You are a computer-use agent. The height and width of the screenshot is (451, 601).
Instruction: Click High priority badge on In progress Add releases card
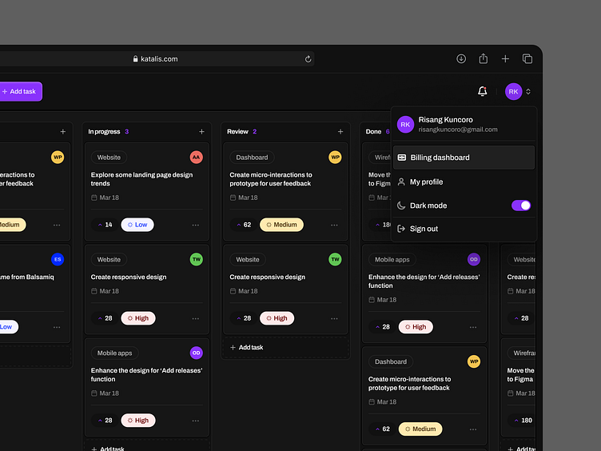pos(138,421)
